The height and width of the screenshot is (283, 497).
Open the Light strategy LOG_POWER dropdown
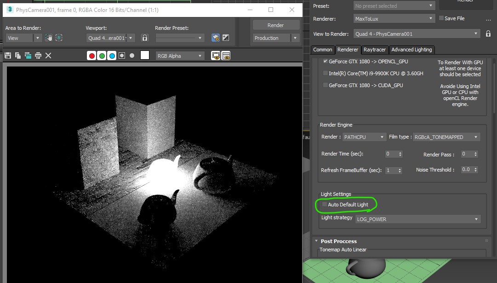tap(418, 219)
